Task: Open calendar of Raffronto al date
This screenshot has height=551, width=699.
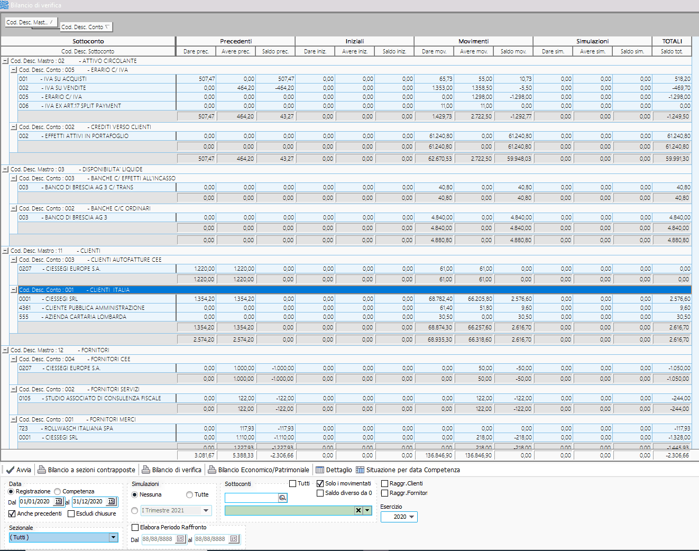Action: tap(234, 539)
